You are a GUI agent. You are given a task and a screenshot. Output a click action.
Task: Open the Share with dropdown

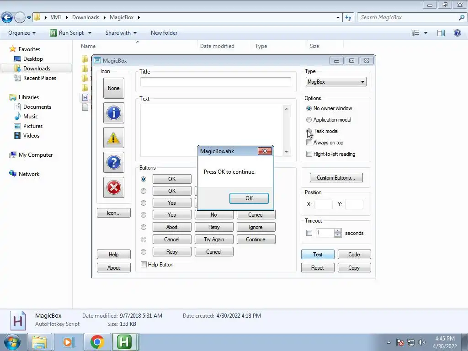coord(121,33)
